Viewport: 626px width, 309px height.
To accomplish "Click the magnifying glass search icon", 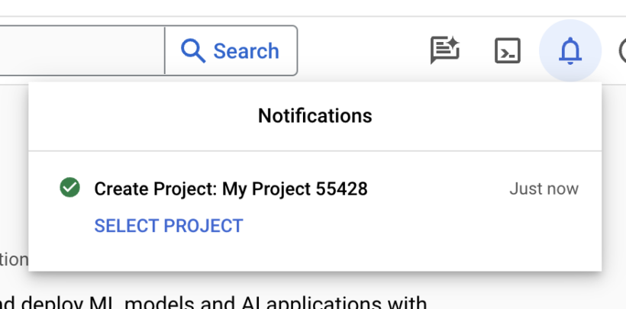I will [193, 51].
